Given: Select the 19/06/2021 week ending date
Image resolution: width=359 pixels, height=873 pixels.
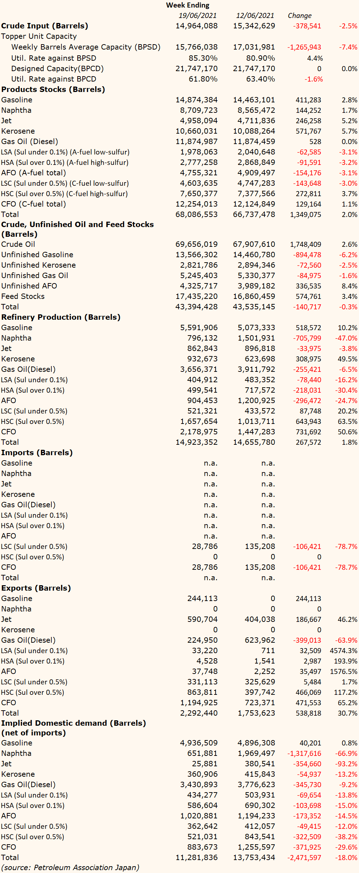Looking at the screenshot, I should [x=198, y=15].
